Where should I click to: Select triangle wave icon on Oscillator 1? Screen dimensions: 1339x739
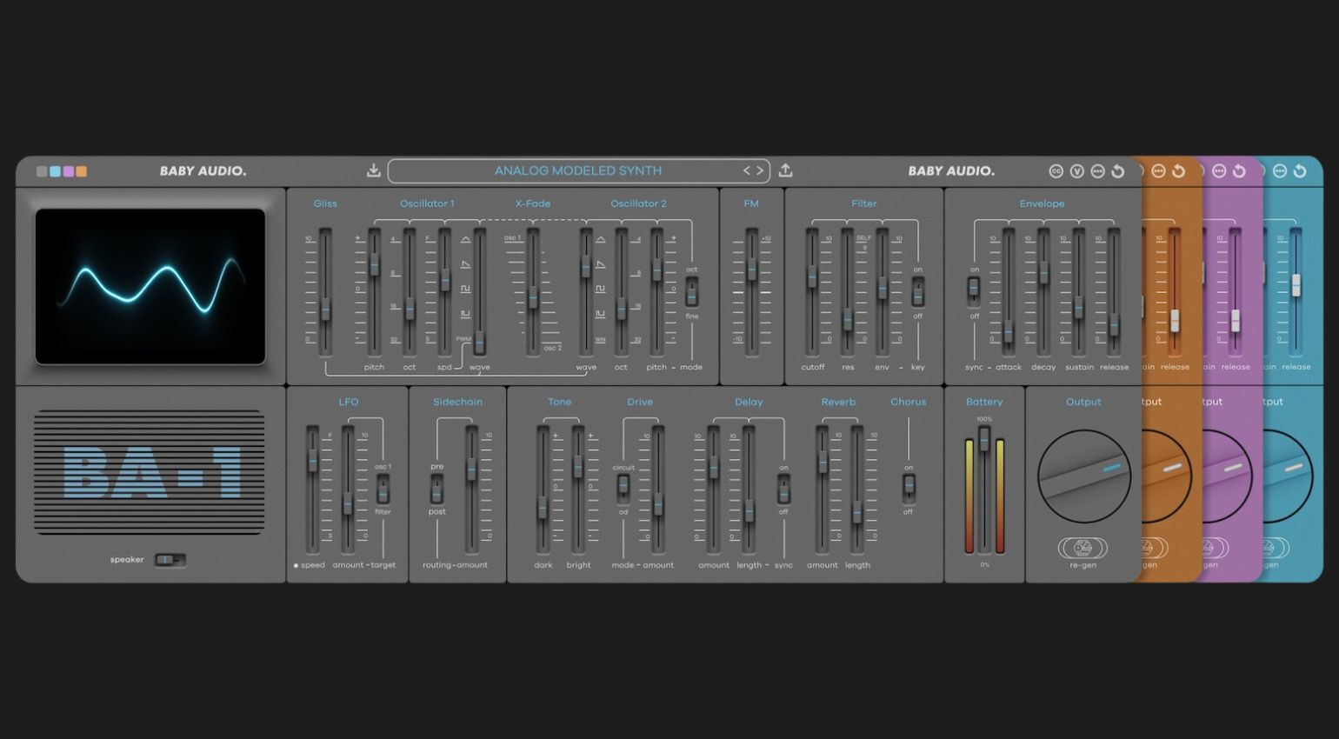coord(465,239)
